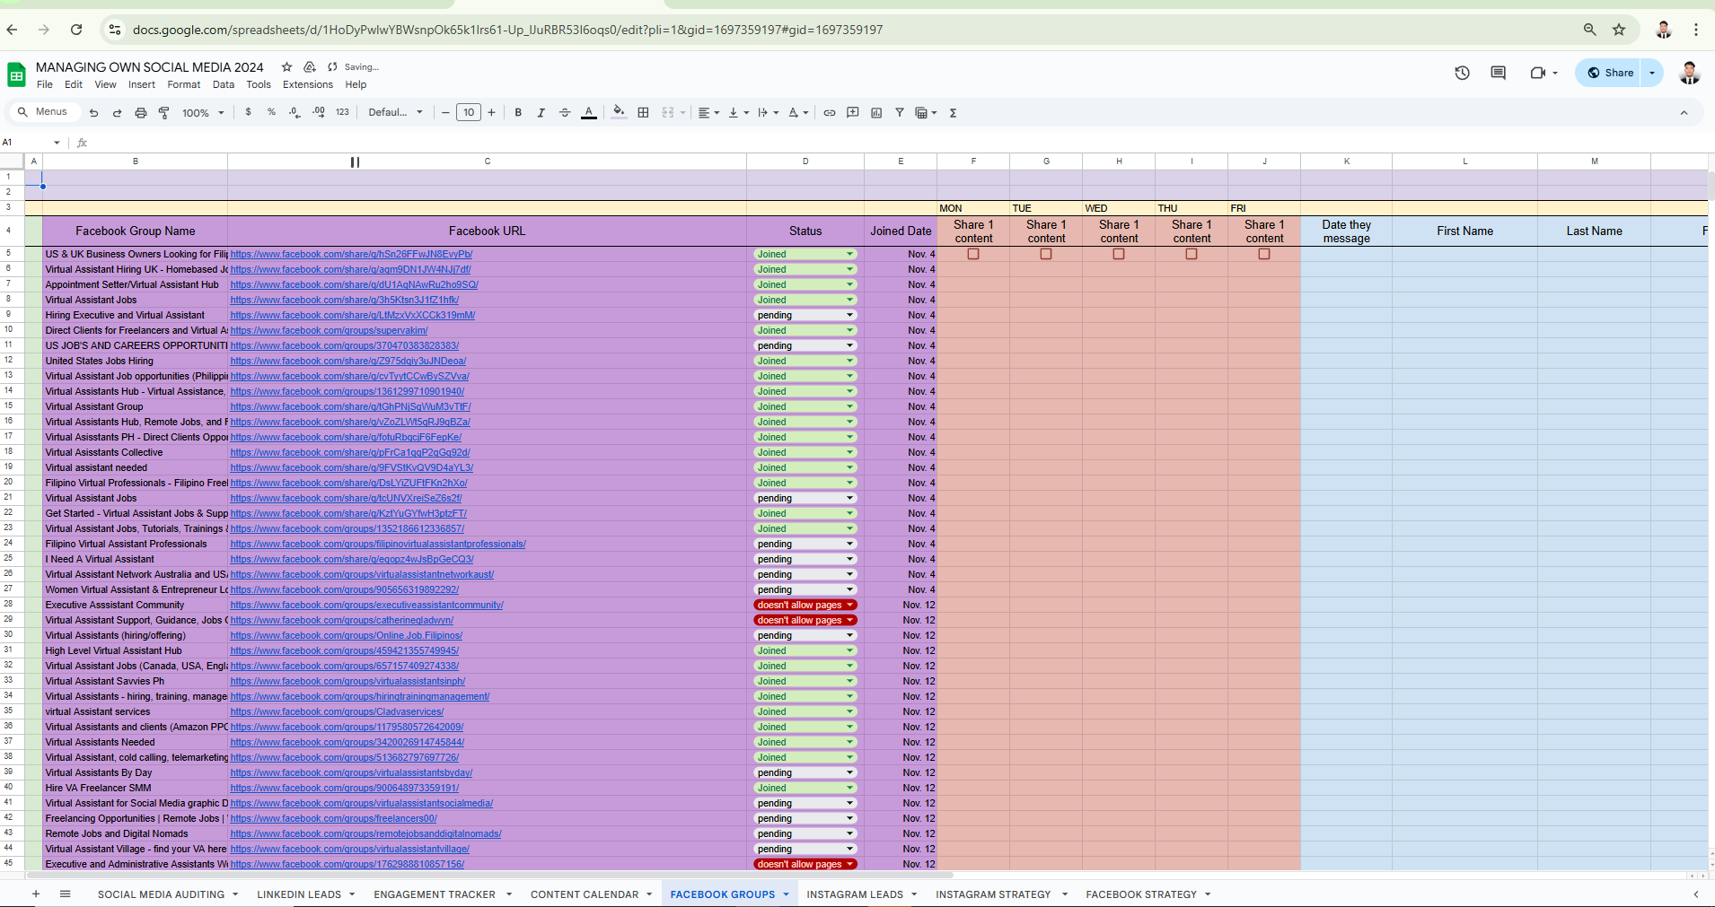Reload the browser page
Screen dimensions: 1715x907
[76, 30]
